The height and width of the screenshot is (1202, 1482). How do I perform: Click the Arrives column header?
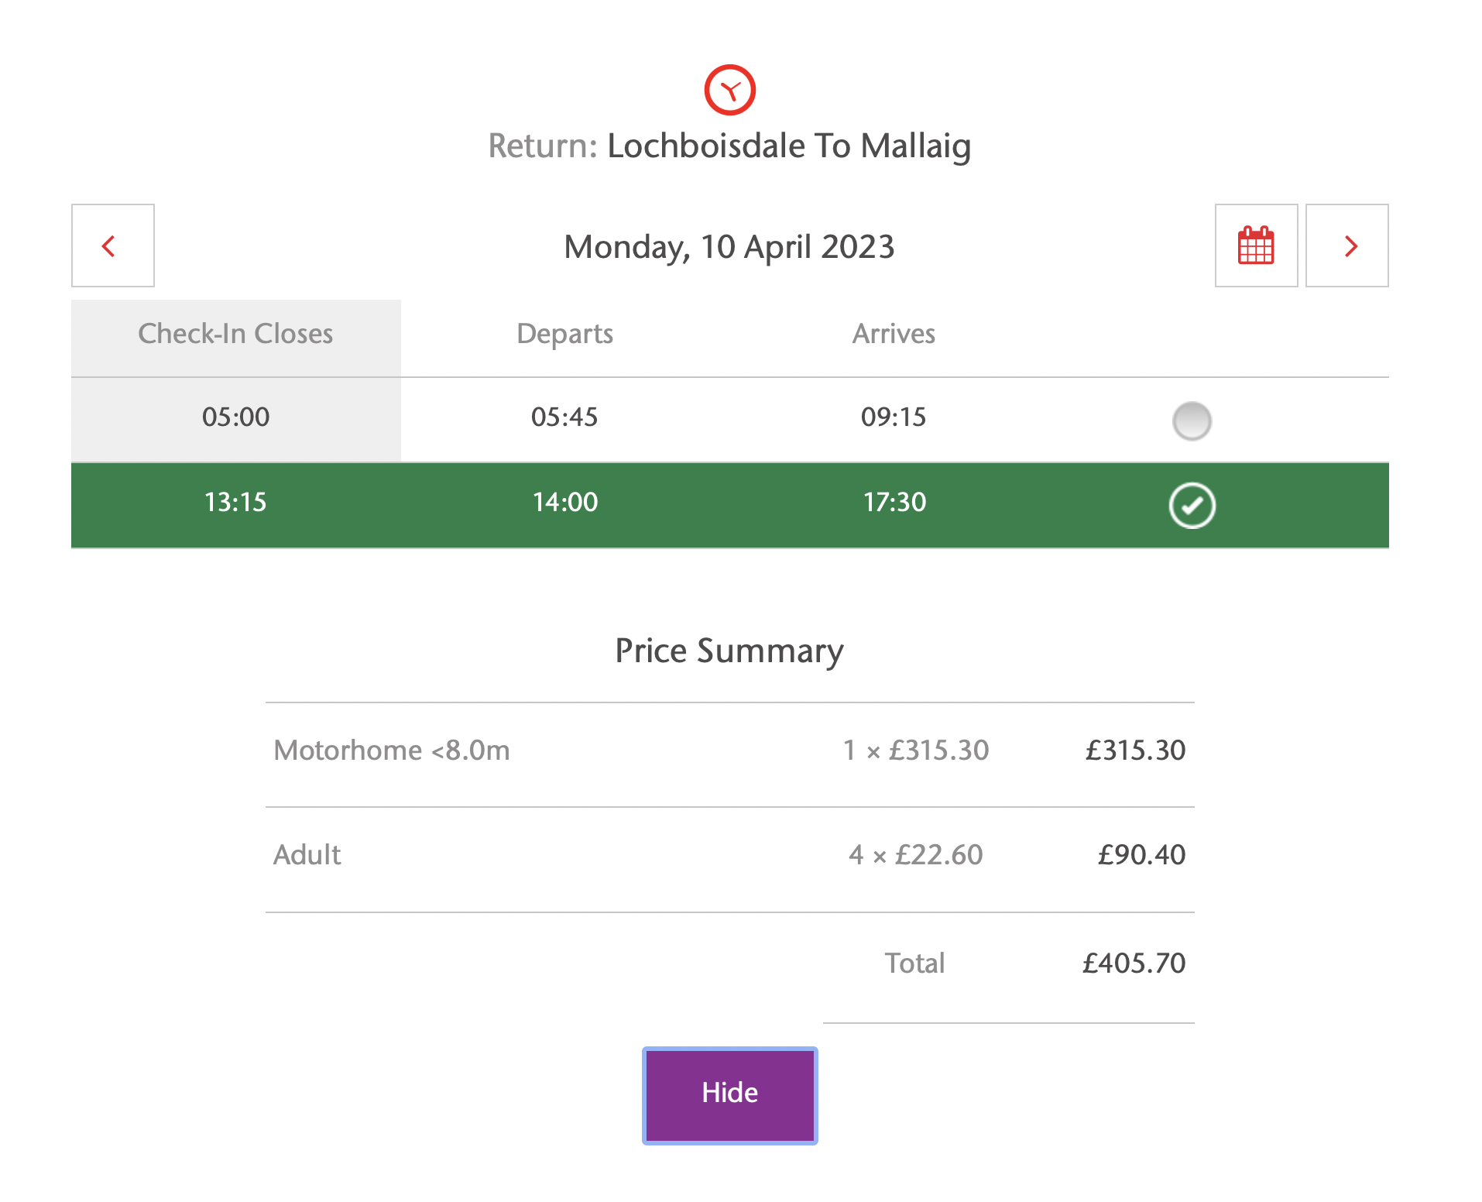[894, 334]
